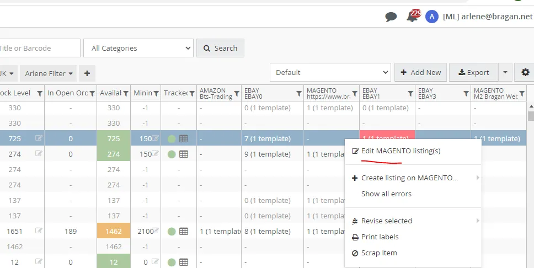Click the plus button beside Arlene Filter
Image resolution: width=534 pixels, height=268 pixels.
click(87, 73)
